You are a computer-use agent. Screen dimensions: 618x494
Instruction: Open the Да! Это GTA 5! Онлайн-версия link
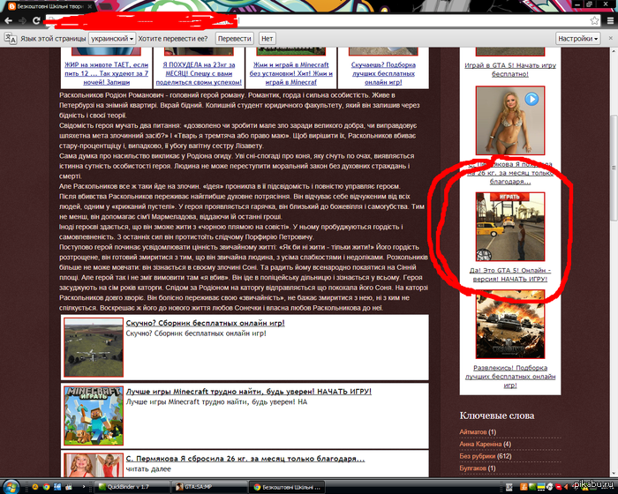[510, 274]
